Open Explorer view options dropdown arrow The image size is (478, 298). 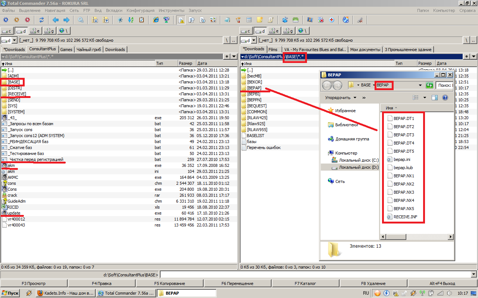click(425, 98)
